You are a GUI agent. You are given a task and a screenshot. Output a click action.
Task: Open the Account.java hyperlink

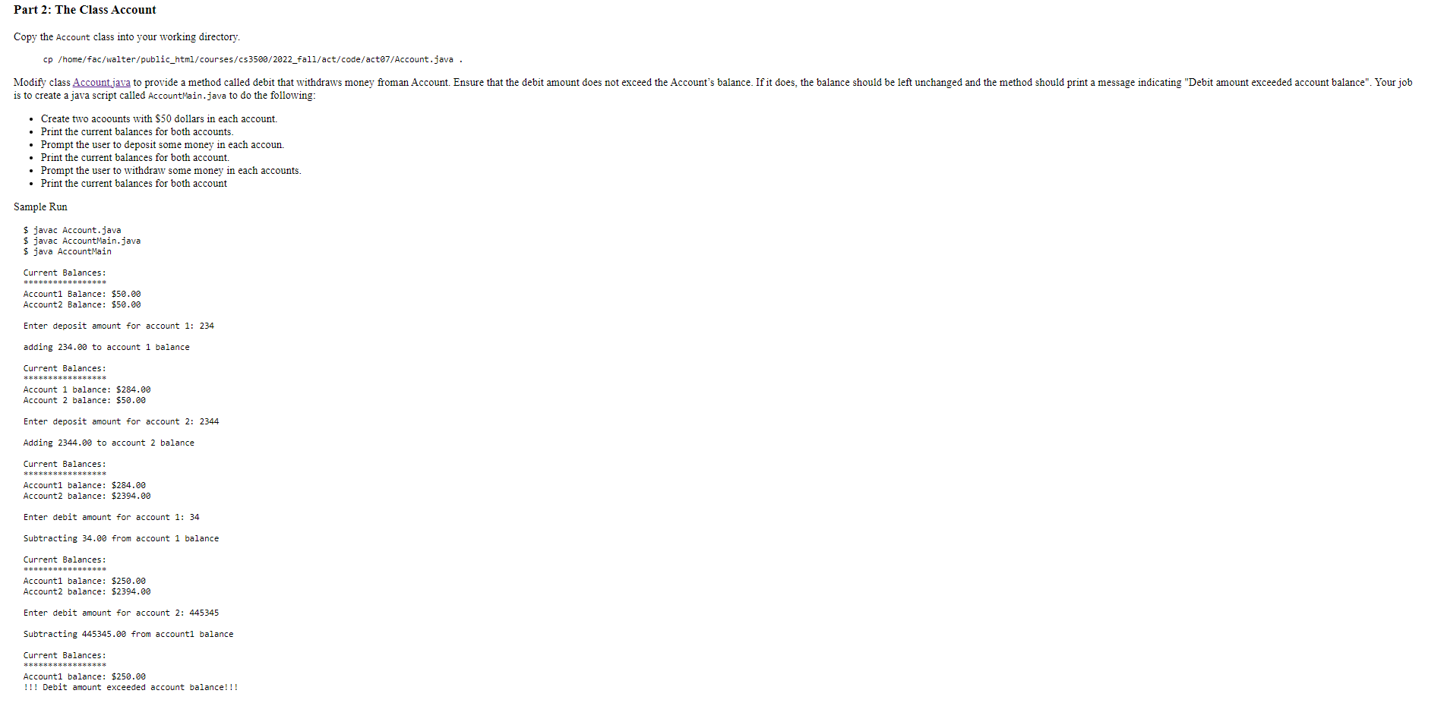click(101, 82)
